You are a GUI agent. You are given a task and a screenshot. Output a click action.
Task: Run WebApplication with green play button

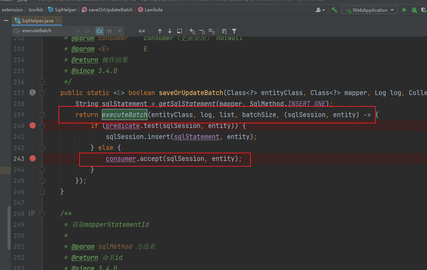(x=404, y=10)
